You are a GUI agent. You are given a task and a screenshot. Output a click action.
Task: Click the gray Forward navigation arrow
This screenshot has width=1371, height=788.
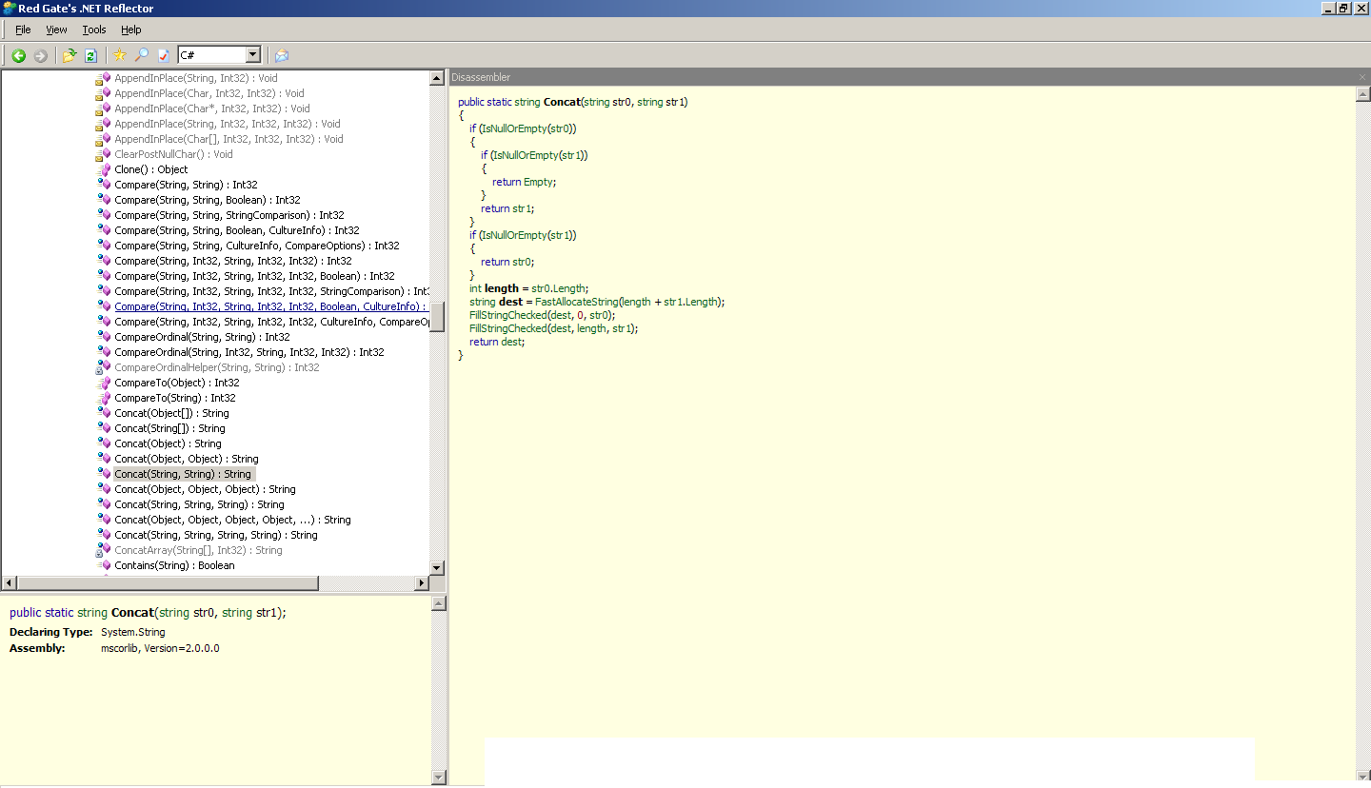pyautogui.click(x=40, y=55)
